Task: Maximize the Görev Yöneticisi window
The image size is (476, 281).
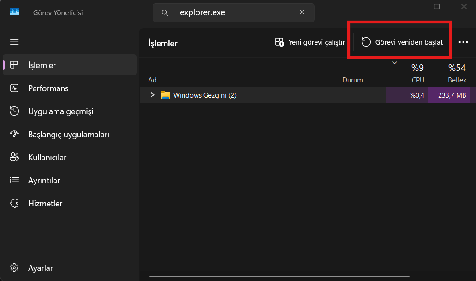Action: pyautogui.click(x=436, y=6)
